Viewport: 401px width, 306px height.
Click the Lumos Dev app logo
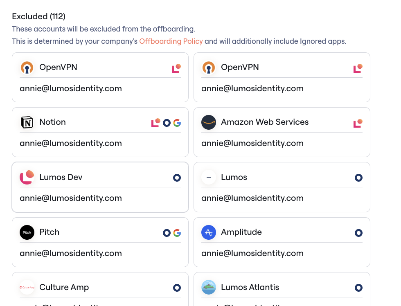coord(27,177)
